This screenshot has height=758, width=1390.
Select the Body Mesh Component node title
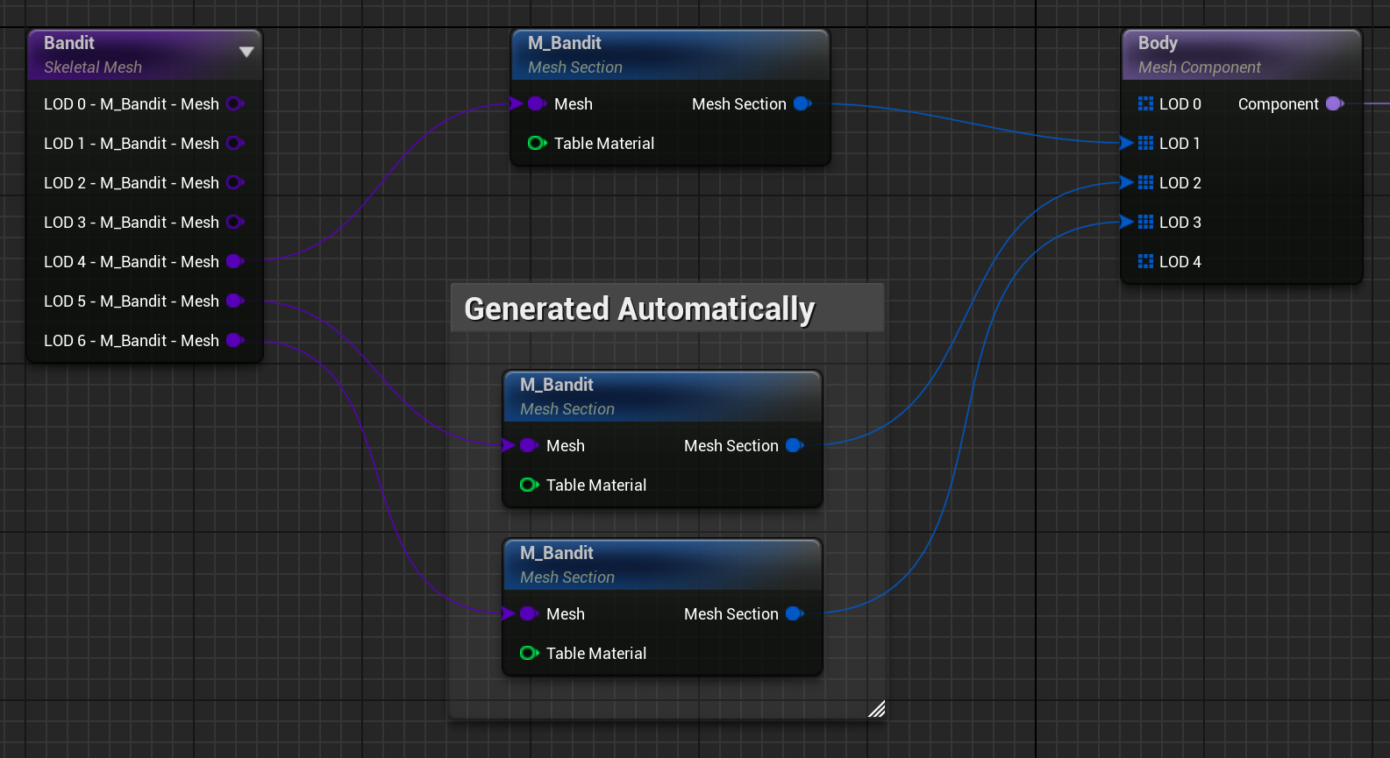click(x=1242, y=54)
